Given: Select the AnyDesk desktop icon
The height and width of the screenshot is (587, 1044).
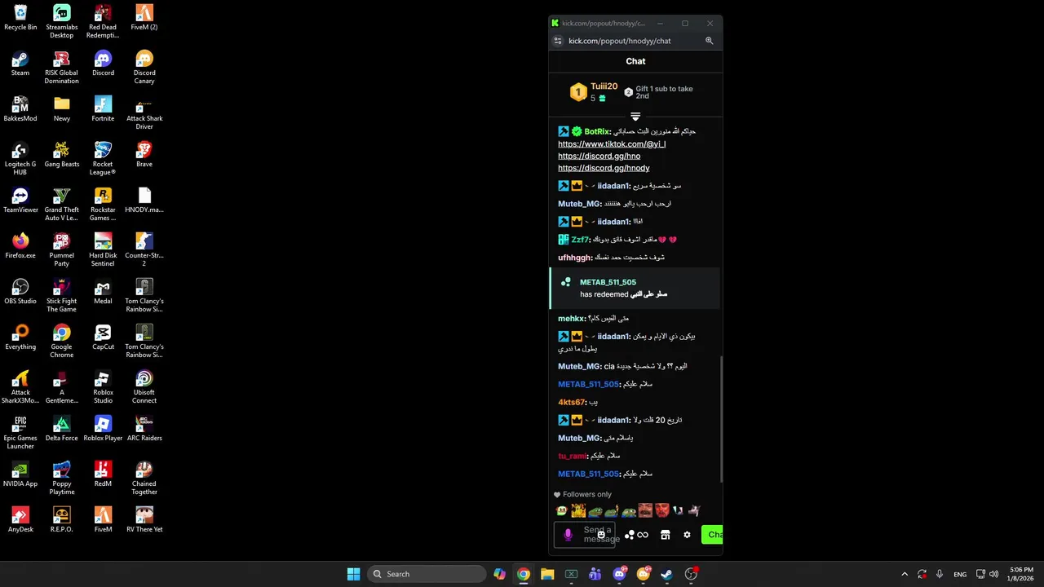Looking at the screenshot, I should click(20, 519).
